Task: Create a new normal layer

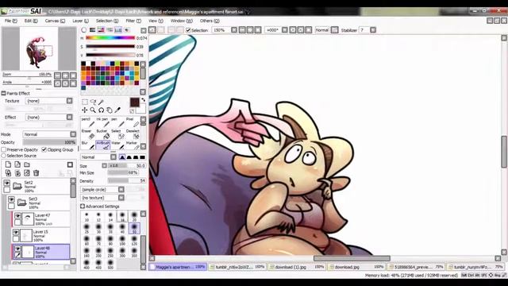Action: pyautogui.click(x=8, y=164)
